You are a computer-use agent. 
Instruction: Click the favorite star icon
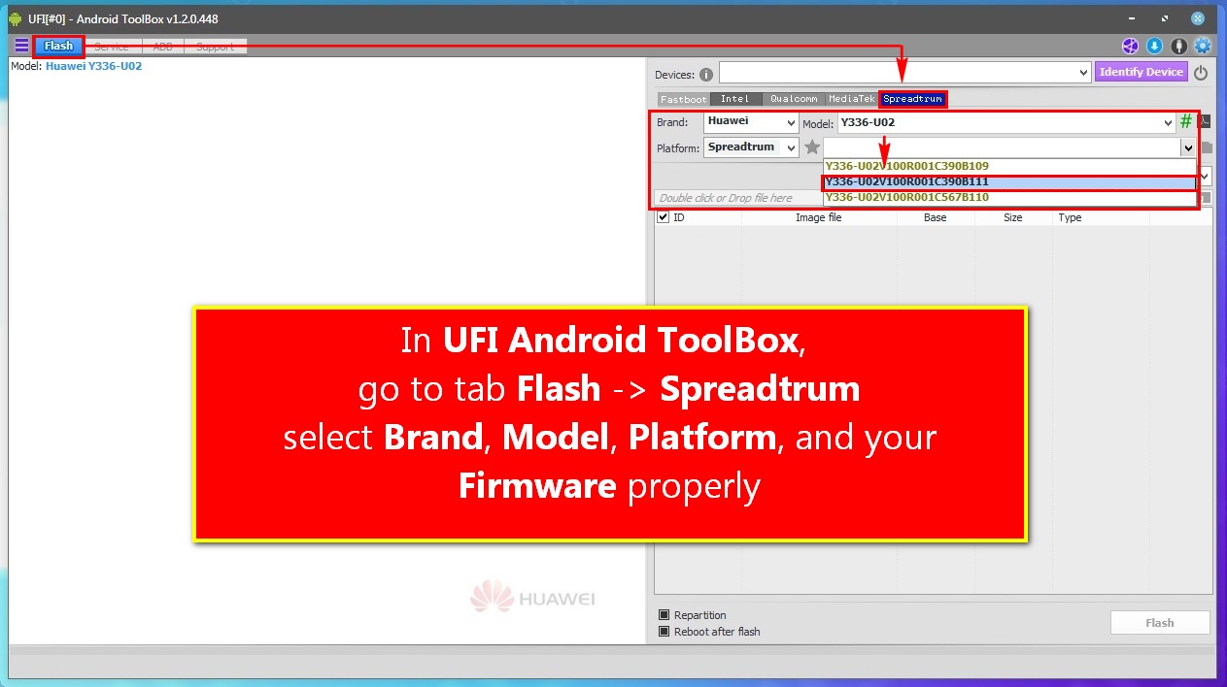click(812, 147)
